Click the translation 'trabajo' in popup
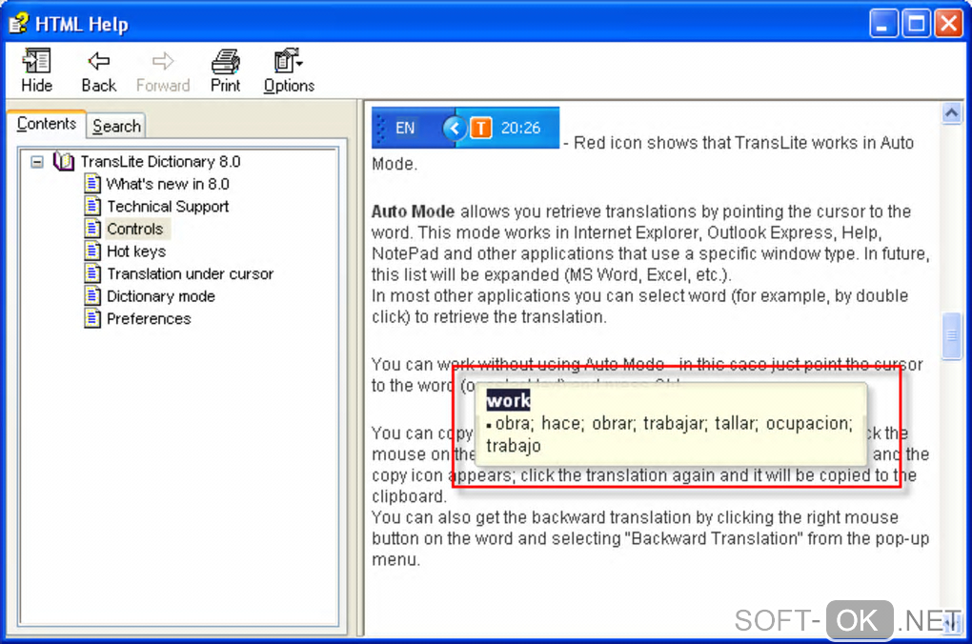The image size is (972, 644). [514, 446]
